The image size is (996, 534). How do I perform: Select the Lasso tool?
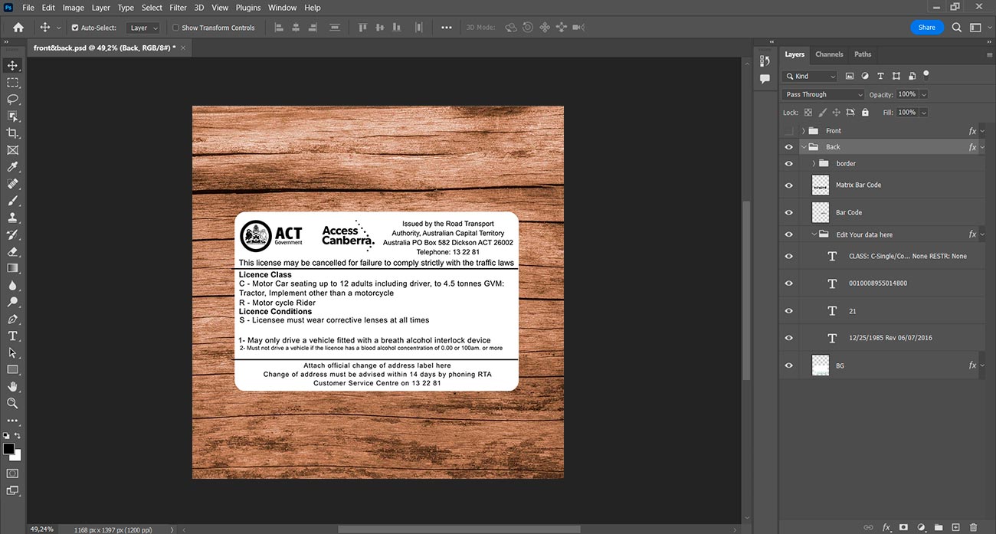[x=12, y=99]
